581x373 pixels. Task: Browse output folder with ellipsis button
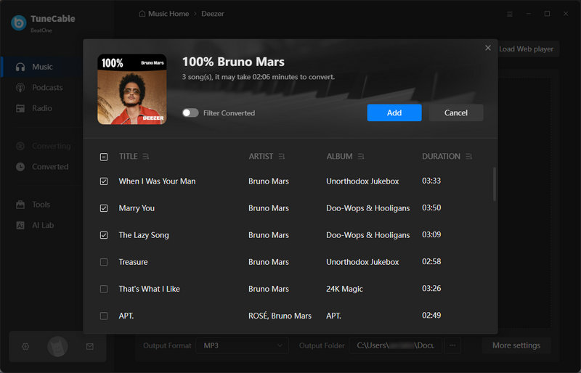click(452, 345)
